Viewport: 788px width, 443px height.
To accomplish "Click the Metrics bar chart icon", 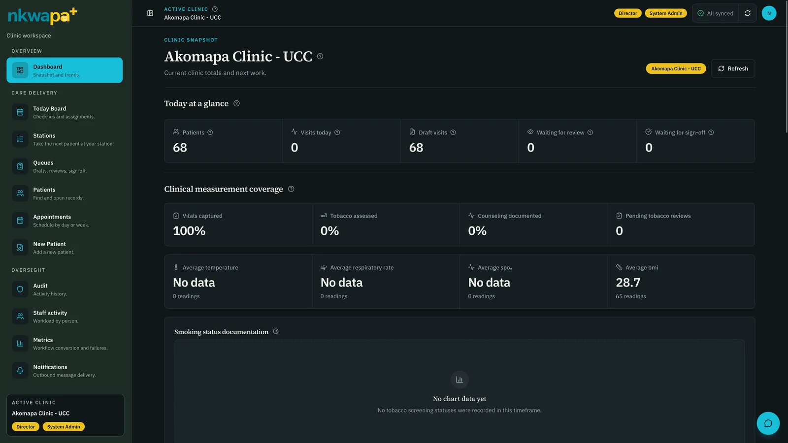I will tap(20, 344).
